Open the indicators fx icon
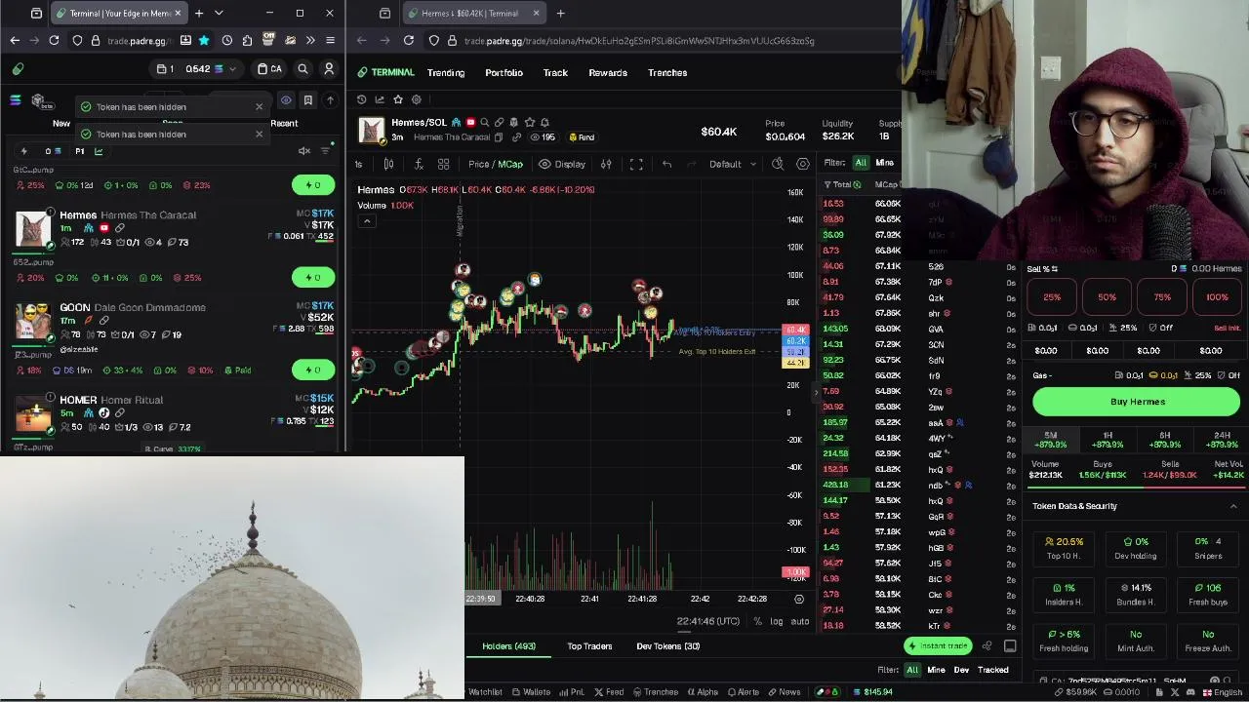Viewport: 1249px width, 702px height. click(418, 164)
